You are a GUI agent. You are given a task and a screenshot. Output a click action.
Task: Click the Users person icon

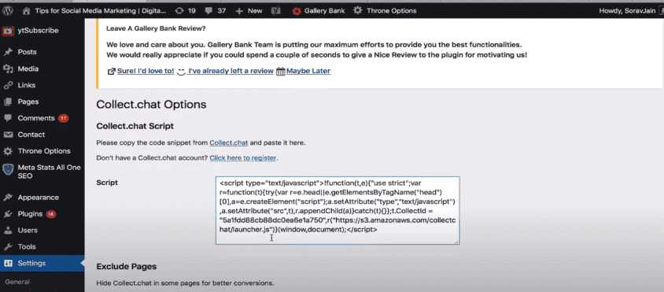tap(8, 231)
